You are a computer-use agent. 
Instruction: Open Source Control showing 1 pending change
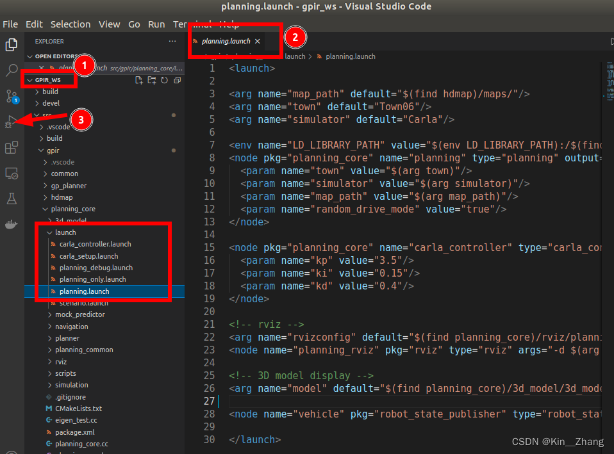click(12, 96)
